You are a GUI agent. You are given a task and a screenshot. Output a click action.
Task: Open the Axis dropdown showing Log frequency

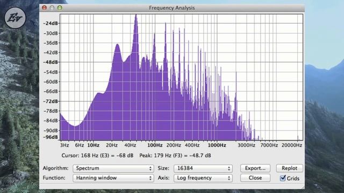coord(203,178)
